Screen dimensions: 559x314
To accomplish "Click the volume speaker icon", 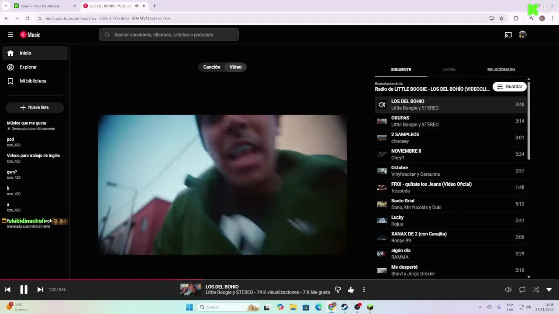I will point(508,290).
